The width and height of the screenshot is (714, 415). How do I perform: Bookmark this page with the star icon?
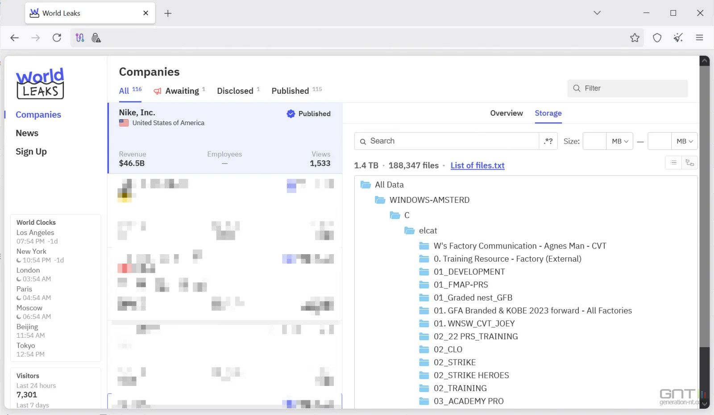click(x=635, y=38)
